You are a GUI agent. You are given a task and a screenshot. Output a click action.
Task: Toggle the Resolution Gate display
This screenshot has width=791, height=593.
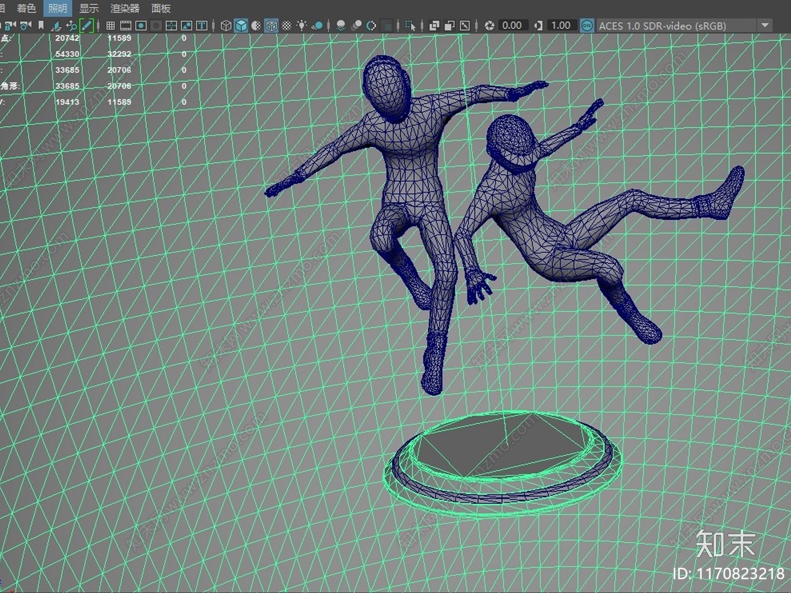click(141, 25)
